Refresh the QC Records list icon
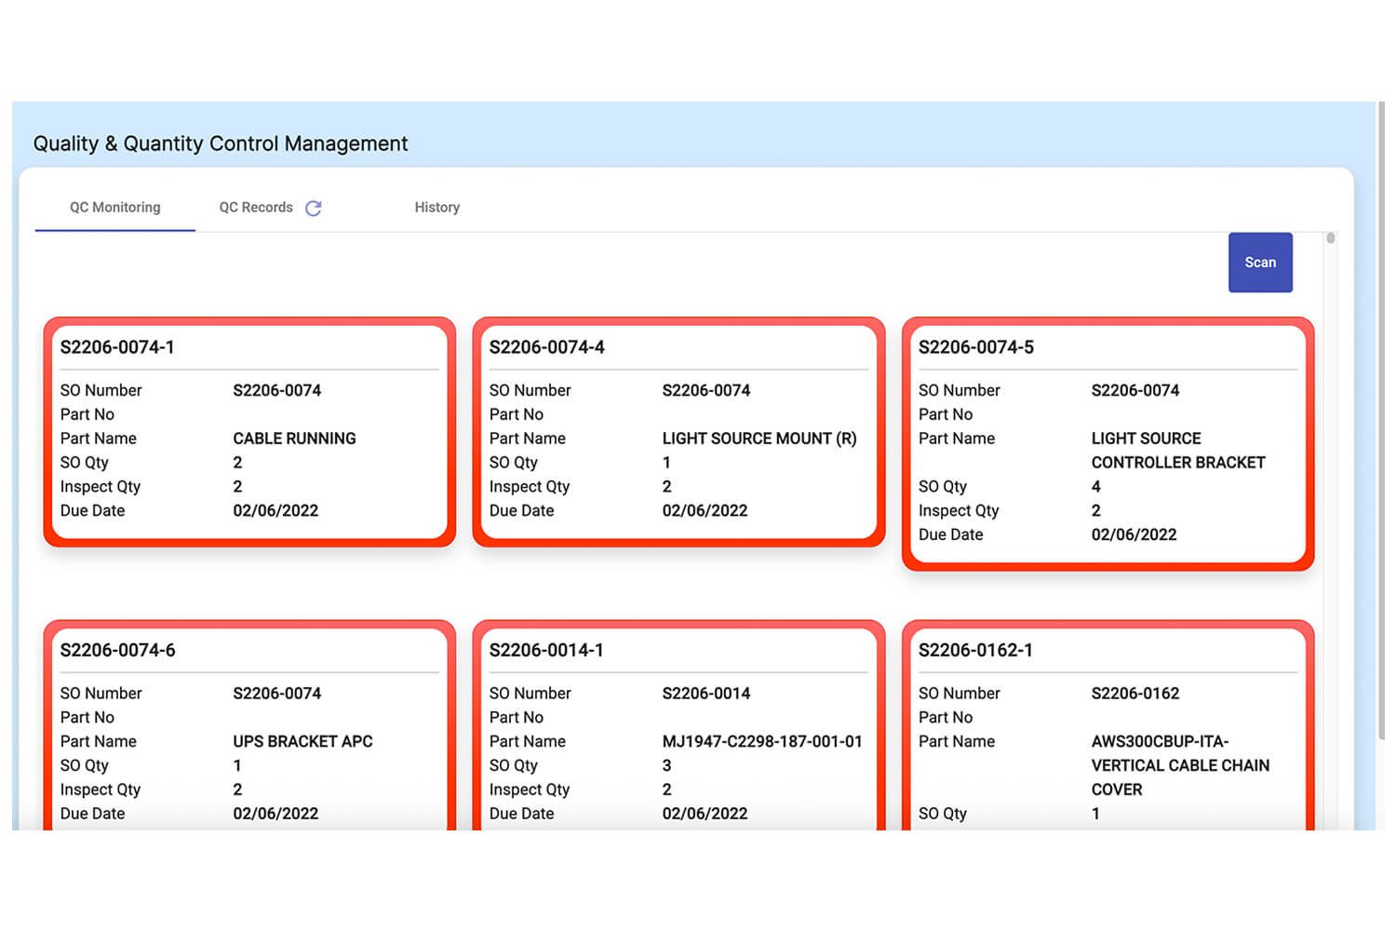This screenshot has height=931, width=1396. point(314,209)
